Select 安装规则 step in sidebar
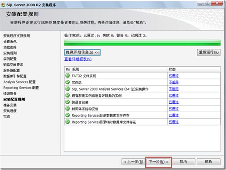Screen dimensions: 226x170 (x=10, y=53)
